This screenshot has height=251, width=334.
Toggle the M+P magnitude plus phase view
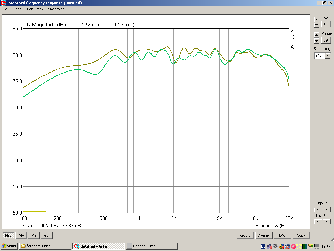tap(21, 235)
